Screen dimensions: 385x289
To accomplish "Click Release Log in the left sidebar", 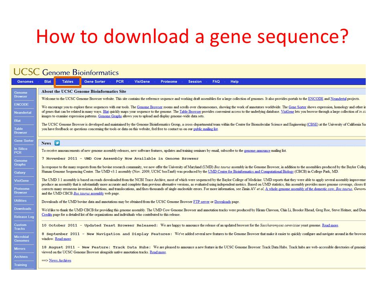I will (x=24, y=217).
